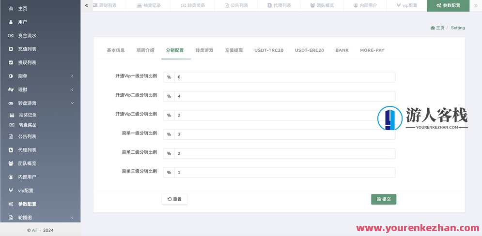Viewport: 482px width, 236px height.
Task: Click the 转盘奖品 icon in sidebar submenu
Action: (x=12, y=125)
